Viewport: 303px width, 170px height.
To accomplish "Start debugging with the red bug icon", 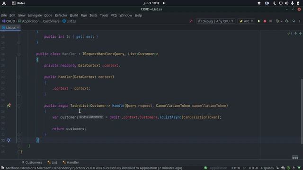I will pyautogui.click(x=265, y=21).
